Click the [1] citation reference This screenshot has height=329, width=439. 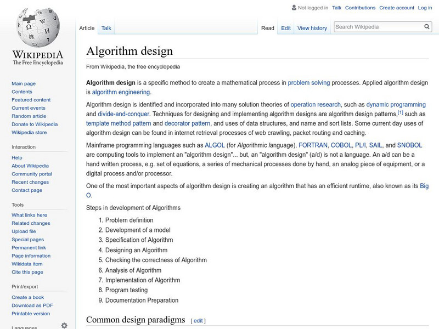click(401, 112)
